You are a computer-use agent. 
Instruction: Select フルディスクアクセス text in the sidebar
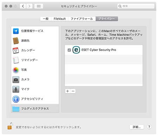(35, 109)
